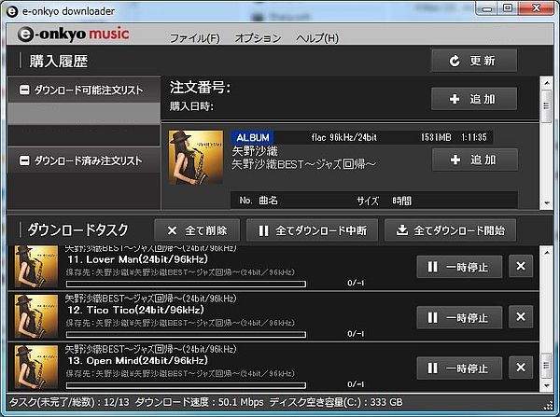Collapse the ダウンロード済み注文リスト section
This screenshot has height=417, width=560.
(x=24, y=160)
